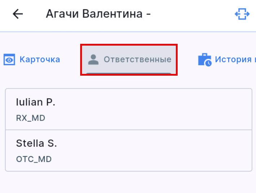Tap the back arrow in the header

click(x=18, y=14)
